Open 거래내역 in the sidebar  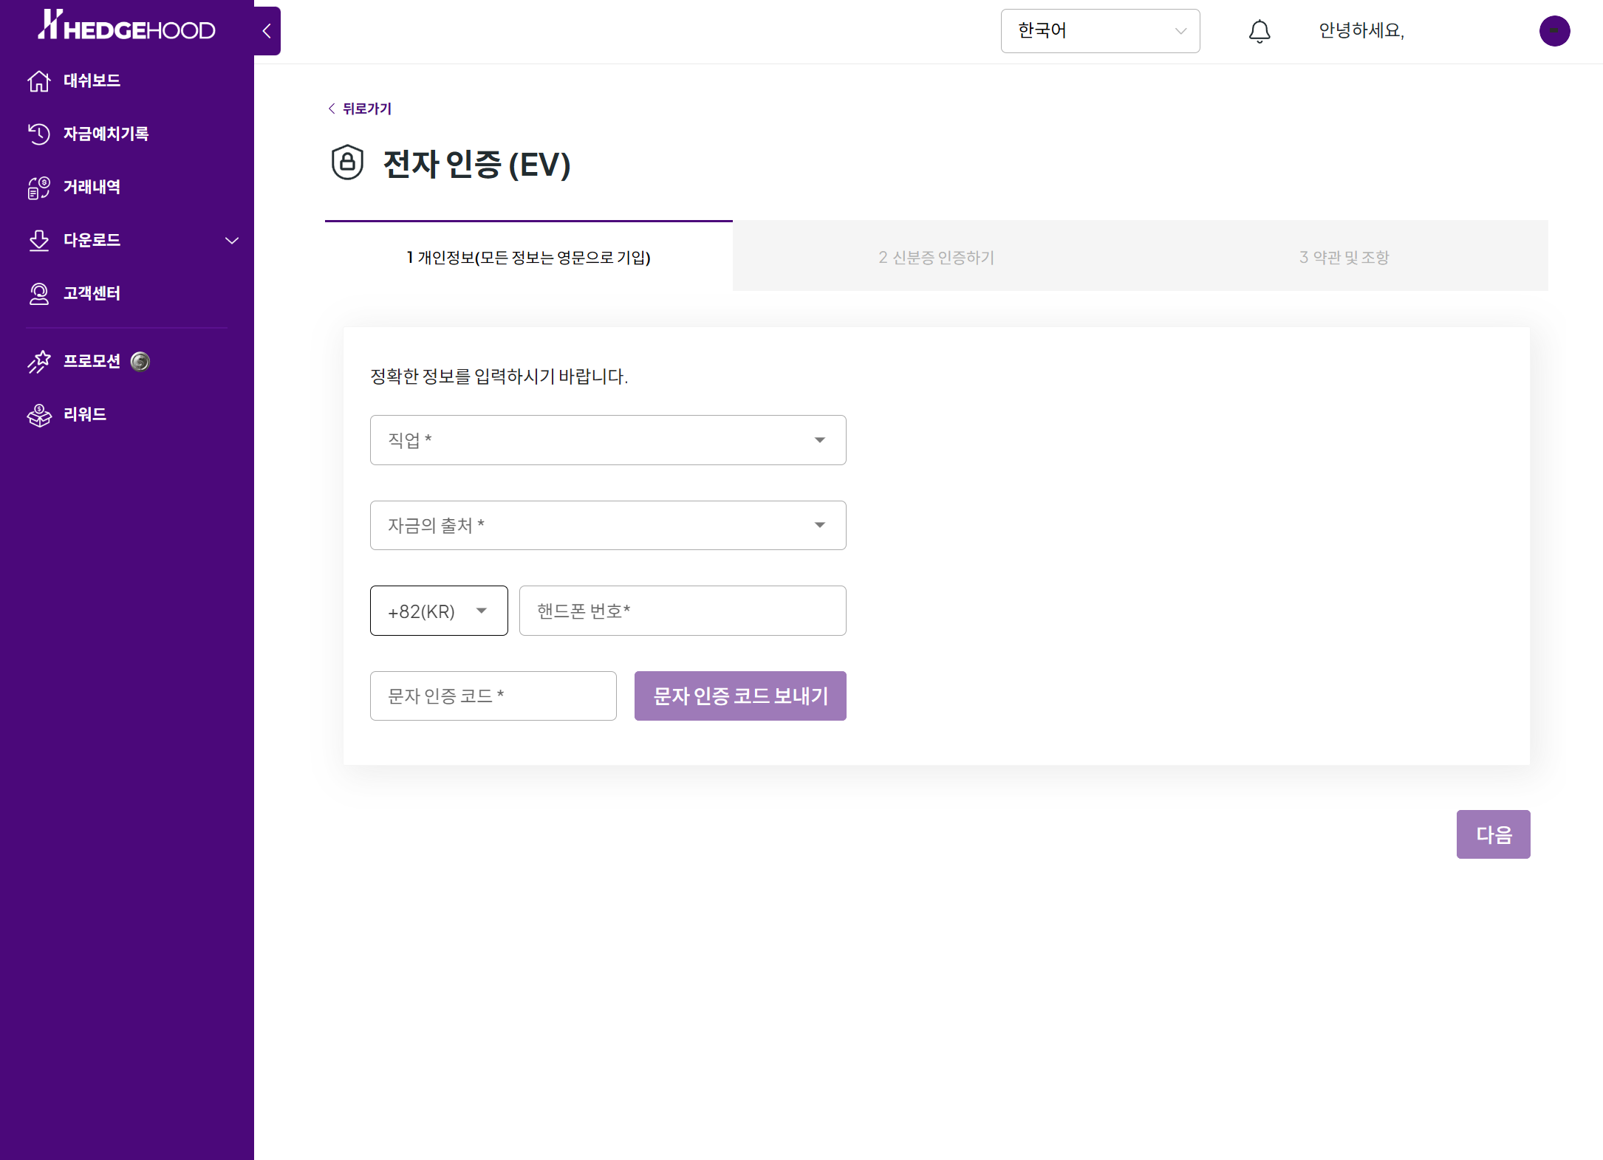pyautogui.click(x=92, y=187)
